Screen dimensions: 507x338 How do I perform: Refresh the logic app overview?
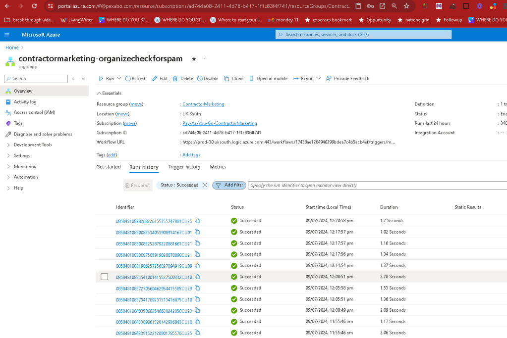pyautogui.click(x=136, y=79)
